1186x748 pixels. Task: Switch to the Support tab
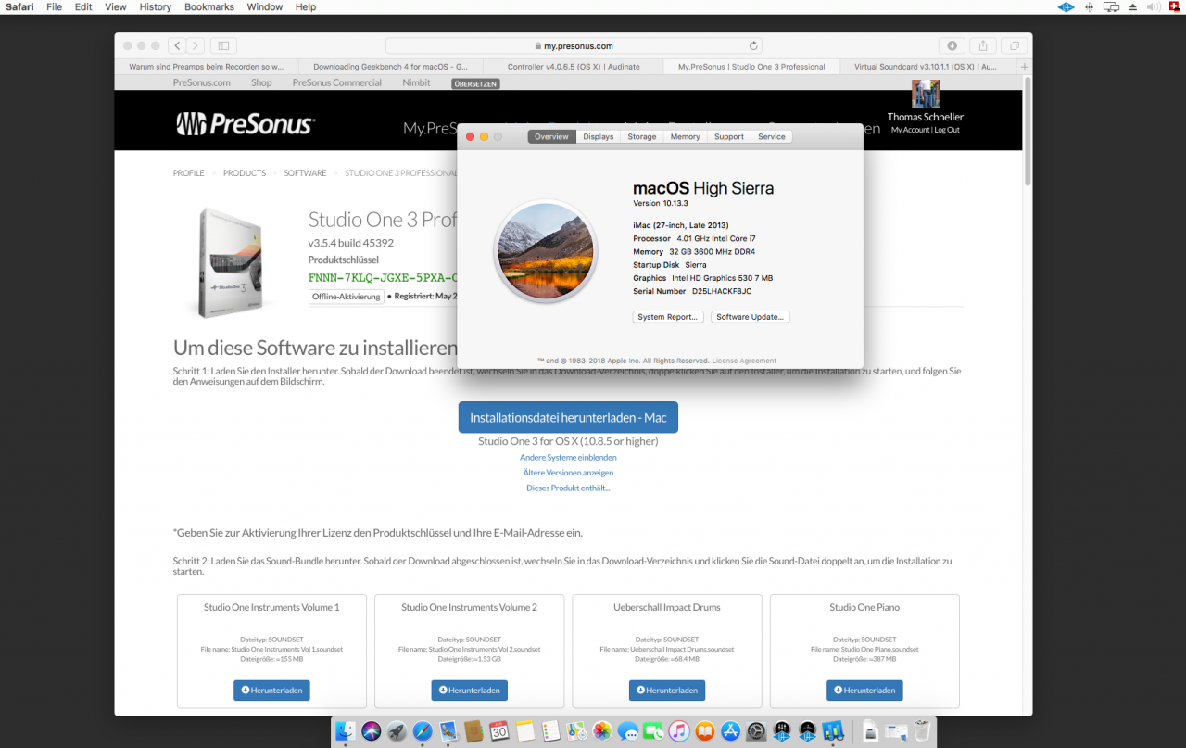[x=729, y=137]
